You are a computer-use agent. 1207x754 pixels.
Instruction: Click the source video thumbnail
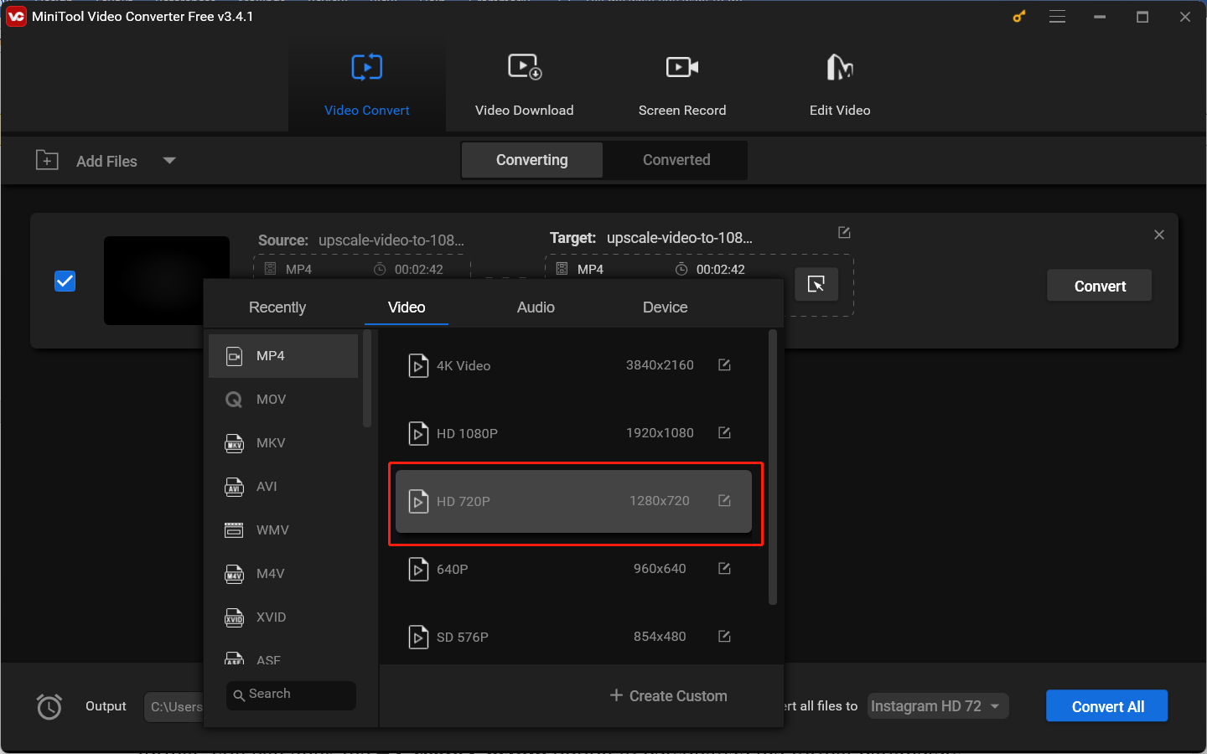pyautogui.click(x=167, y=281)
